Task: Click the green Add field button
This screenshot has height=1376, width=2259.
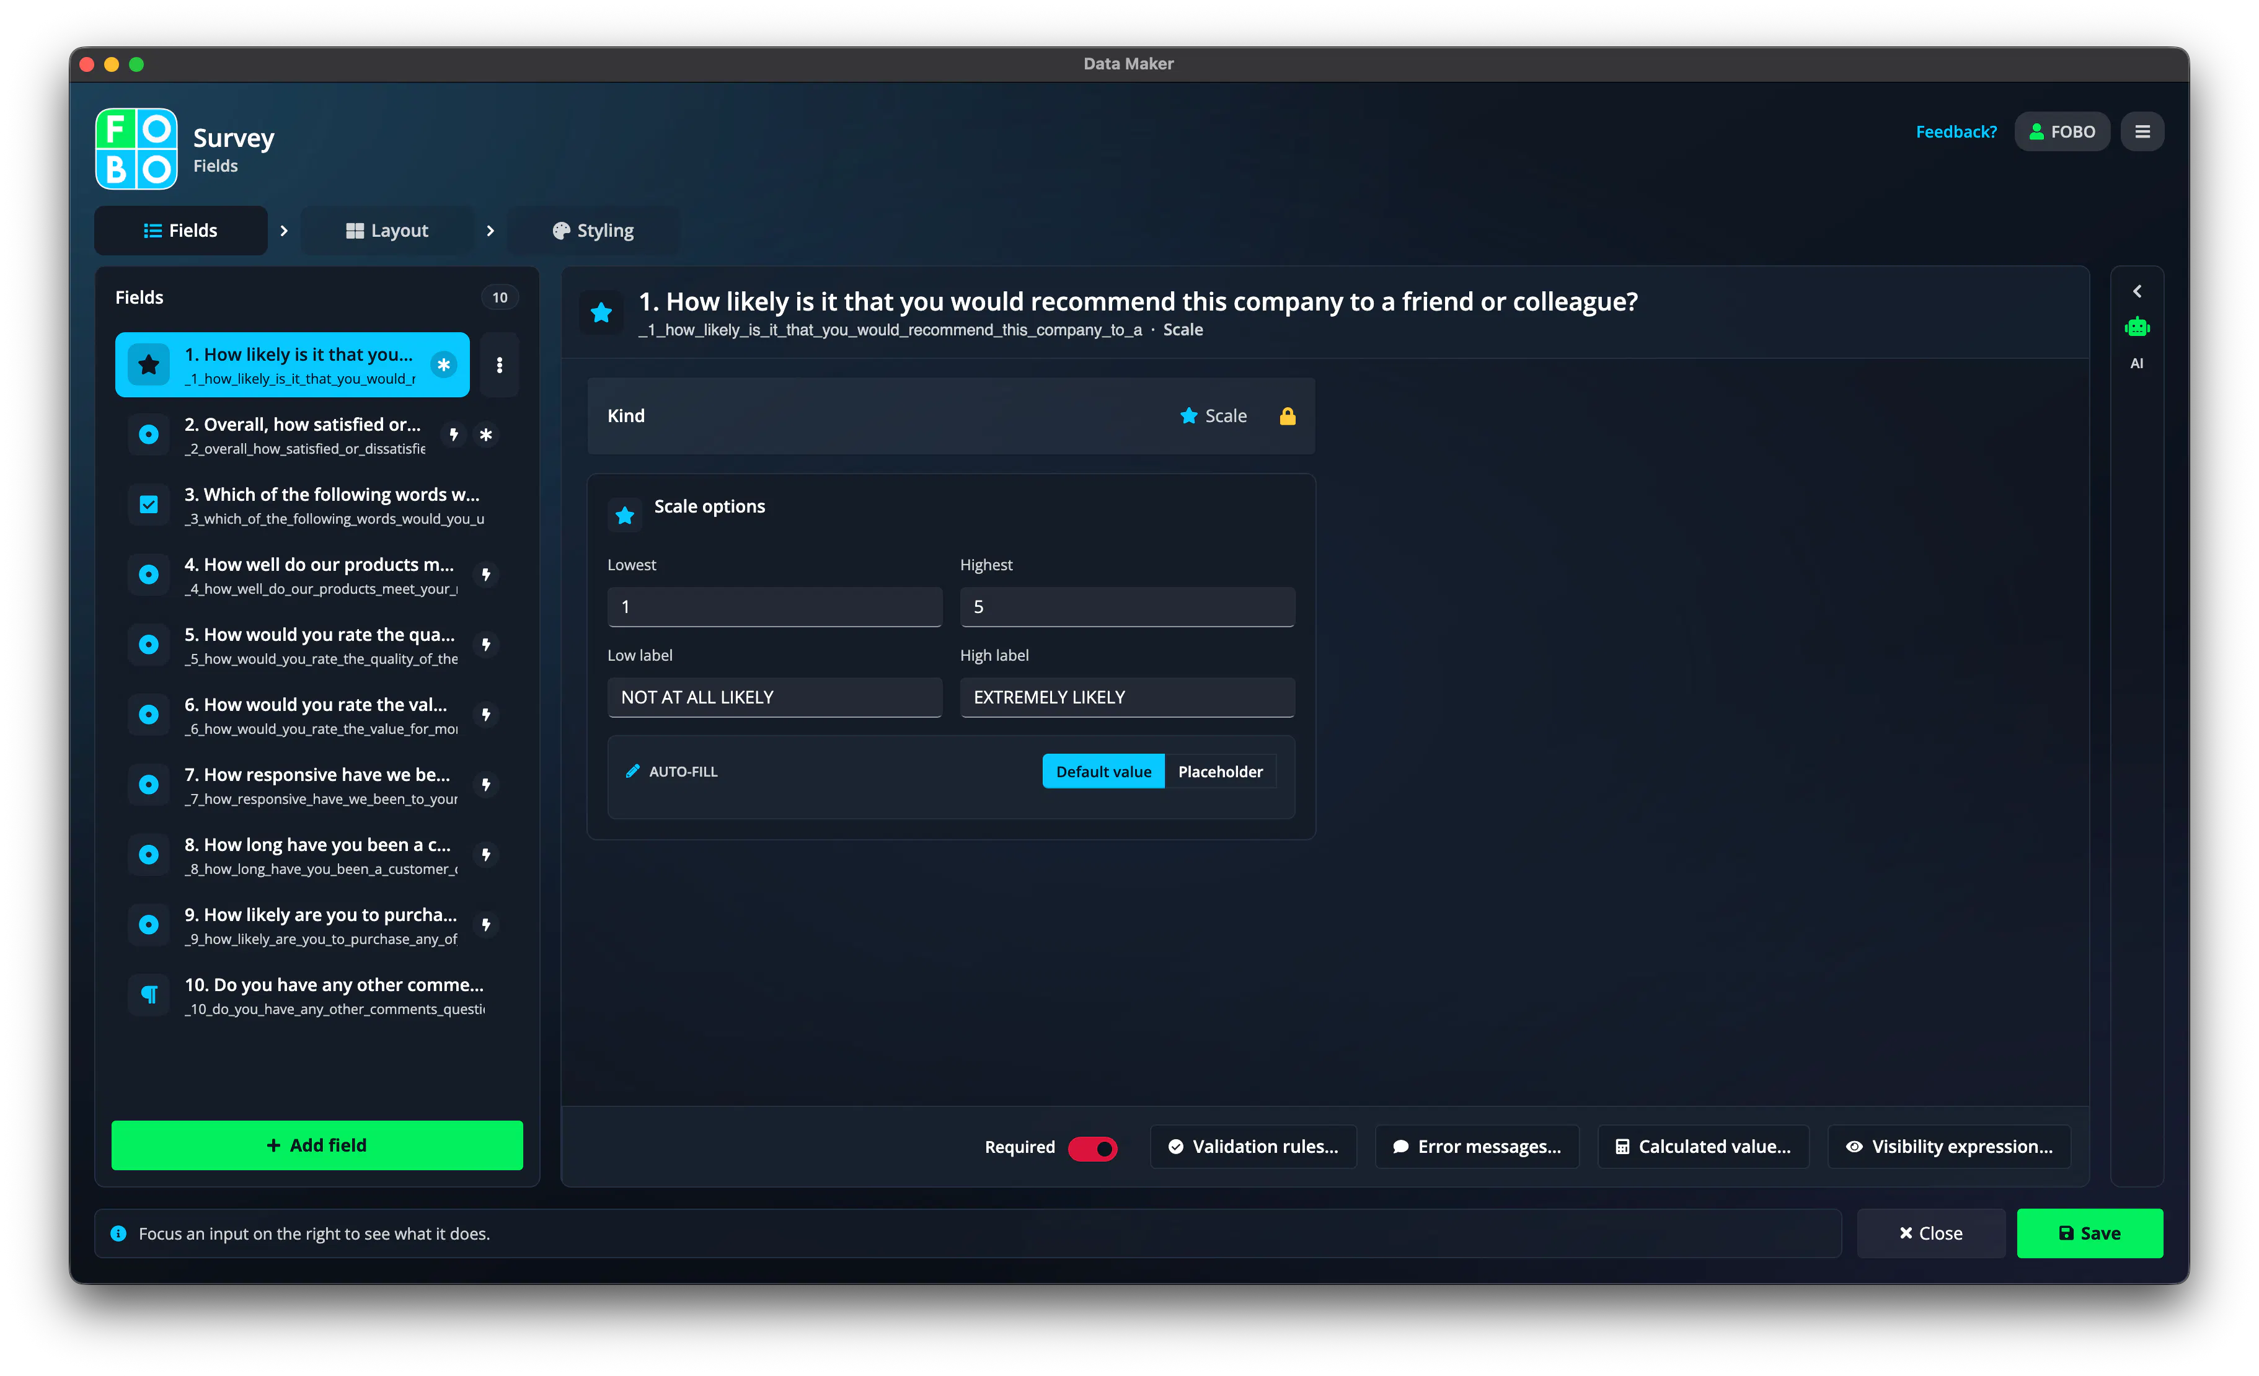Action: point(317,1146)
